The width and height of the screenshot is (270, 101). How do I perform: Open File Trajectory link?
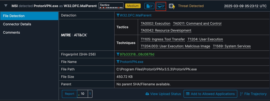pos(255,94)
